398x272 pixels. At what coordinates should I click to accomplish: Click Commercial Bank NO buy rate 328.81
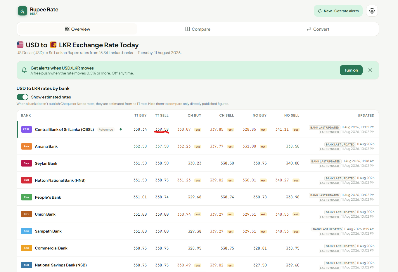[x=260, y=248]
